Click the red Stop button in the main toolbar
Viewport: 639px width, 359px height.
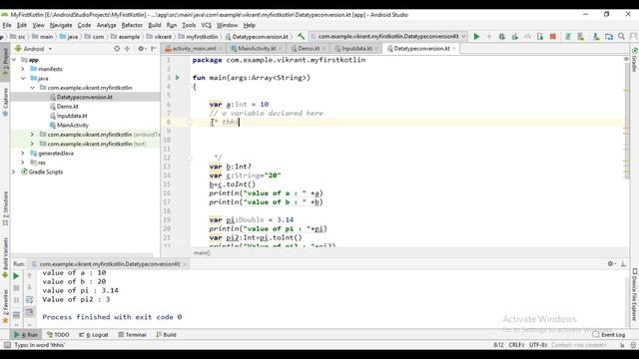click(x=552, y=37)
